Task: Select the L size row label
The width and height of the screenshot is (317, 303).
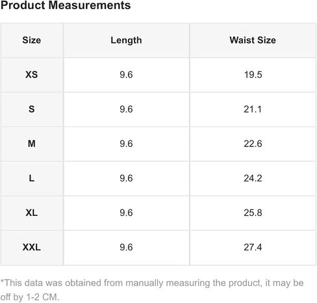Action: click(x=32, y=178)
